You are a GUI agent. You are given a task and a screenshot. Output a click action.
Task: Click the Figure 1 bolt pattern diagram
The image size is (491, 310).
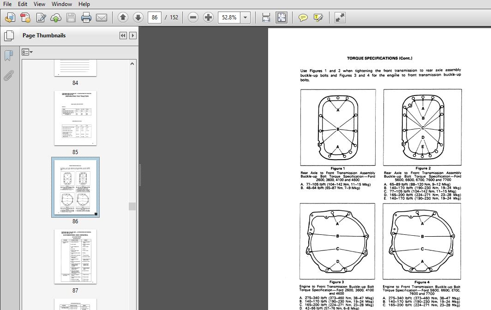(x=338, y=127)
